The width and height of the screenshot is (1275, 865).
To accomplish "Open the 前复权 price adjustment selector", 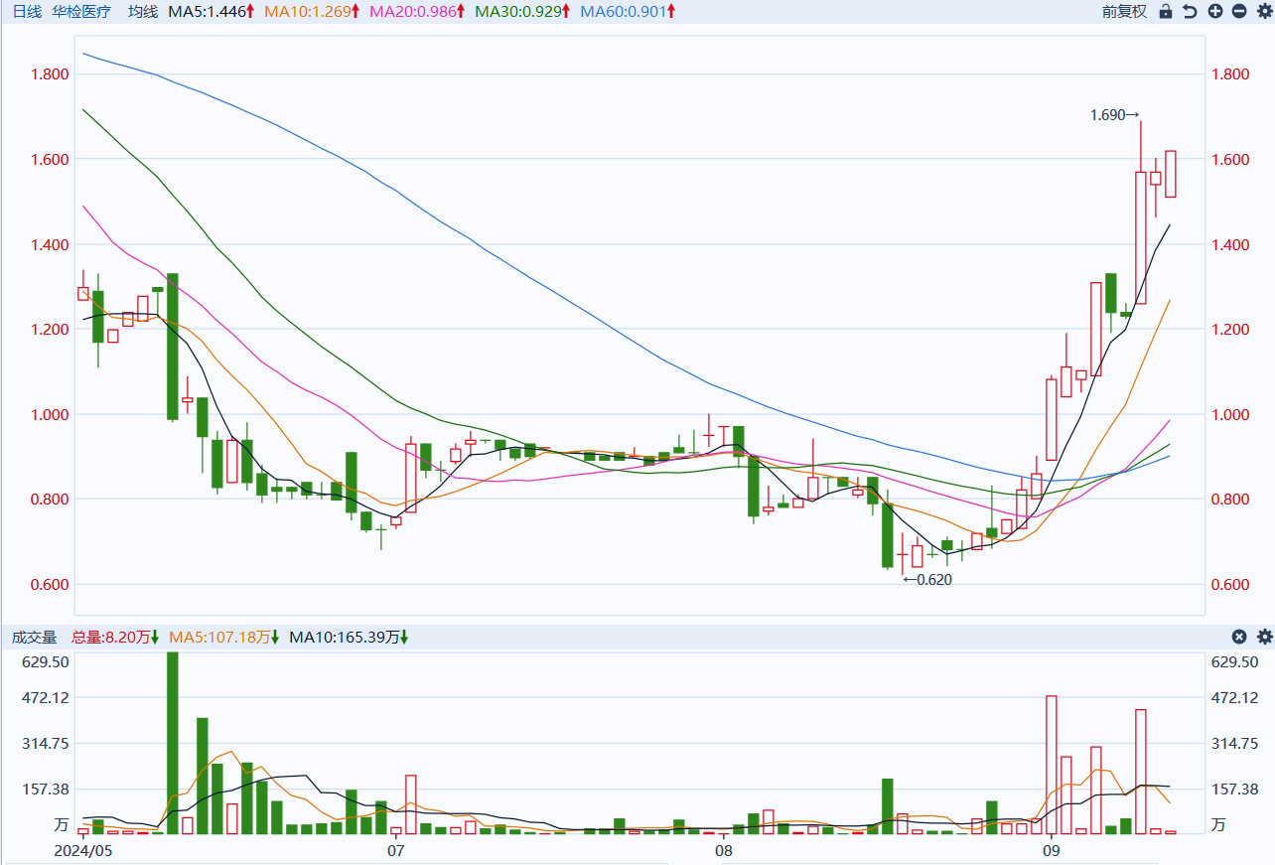I will coord(1124,12).
